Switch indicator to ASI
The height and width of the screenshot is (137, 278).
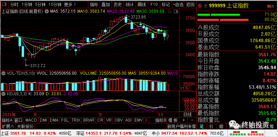point(129,120)
